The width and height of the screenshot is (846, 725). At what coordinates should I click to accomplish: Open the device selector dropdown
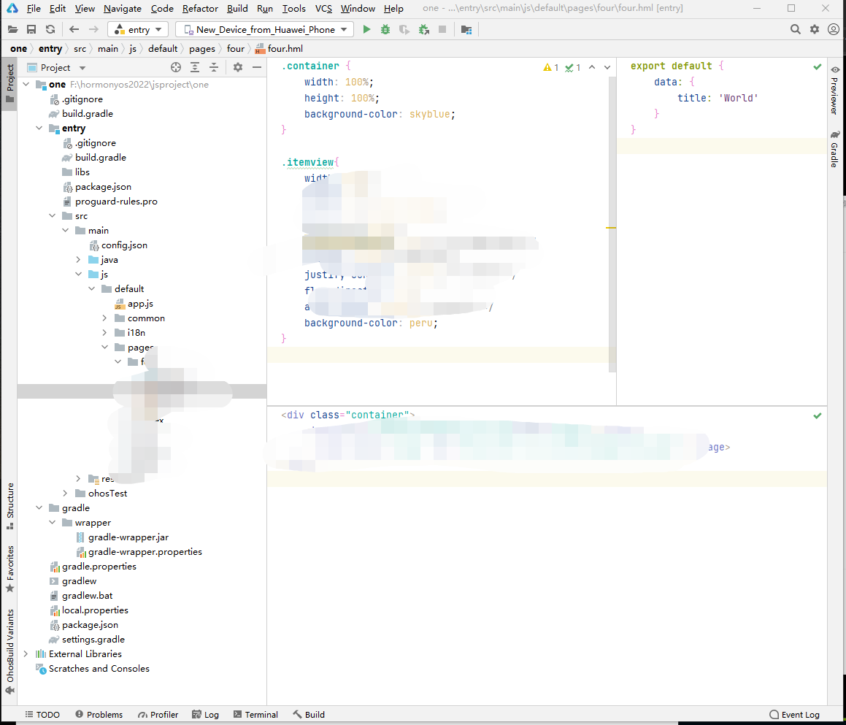264,29
